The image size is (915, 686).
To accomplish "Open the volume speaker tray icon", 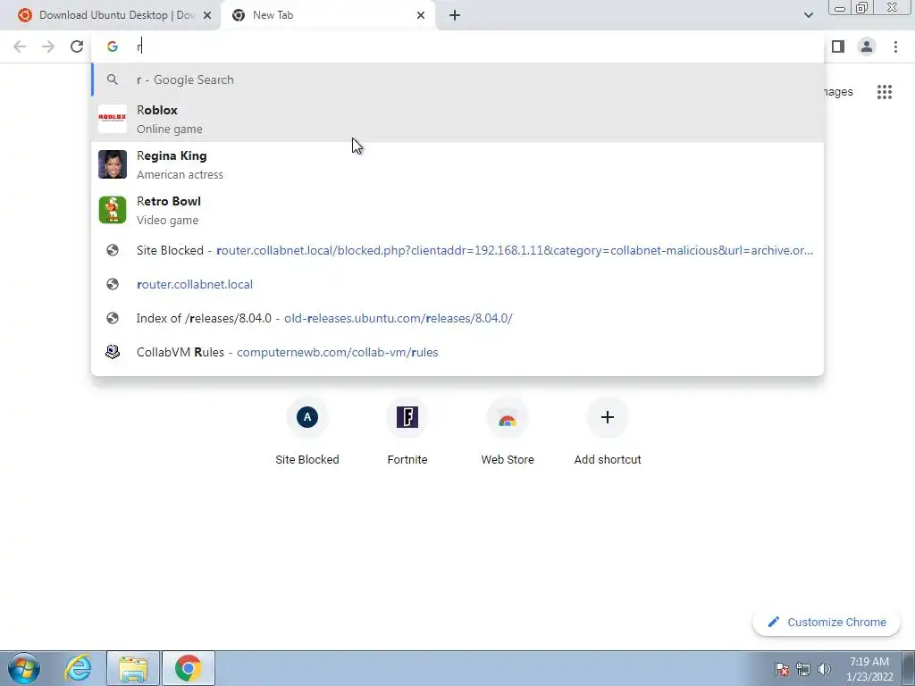I will point(824,669).
